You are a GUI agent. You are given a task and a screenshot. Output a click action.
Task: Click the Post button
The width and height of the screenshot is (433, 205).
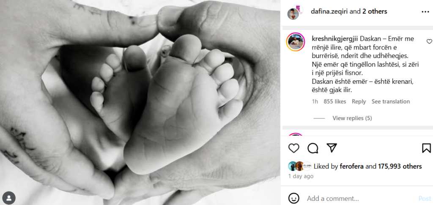(425, 198)
